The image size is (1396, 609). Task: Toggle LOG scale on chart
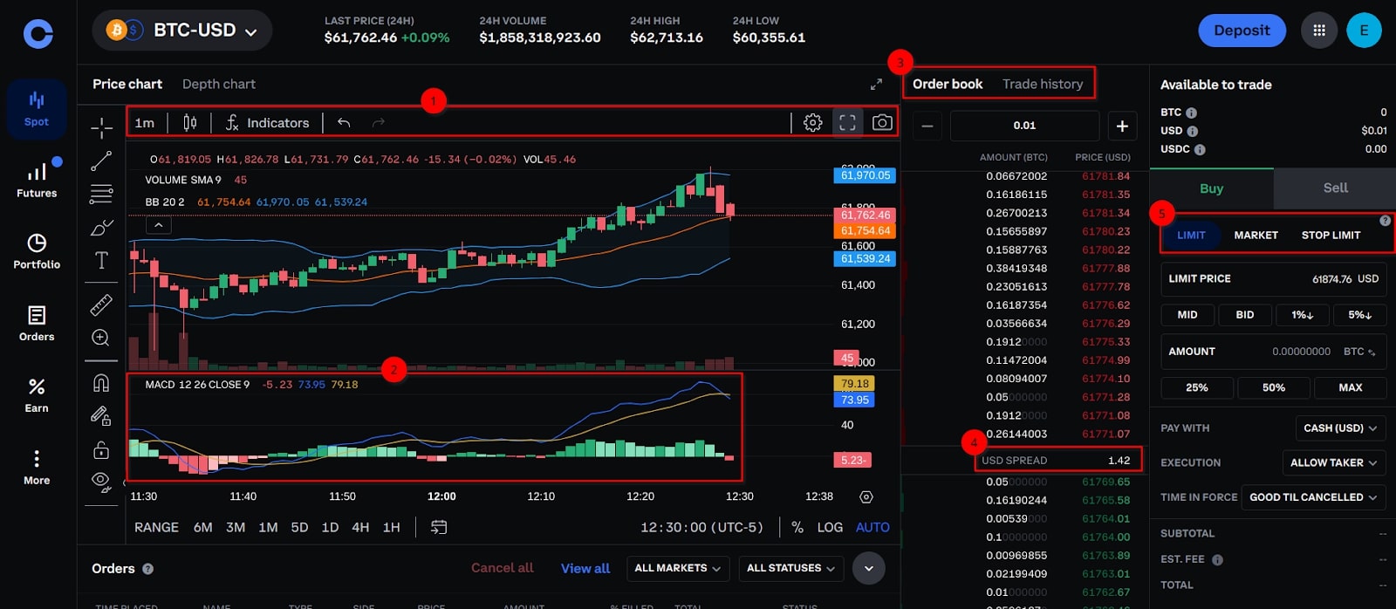click(x=830, y=528)
